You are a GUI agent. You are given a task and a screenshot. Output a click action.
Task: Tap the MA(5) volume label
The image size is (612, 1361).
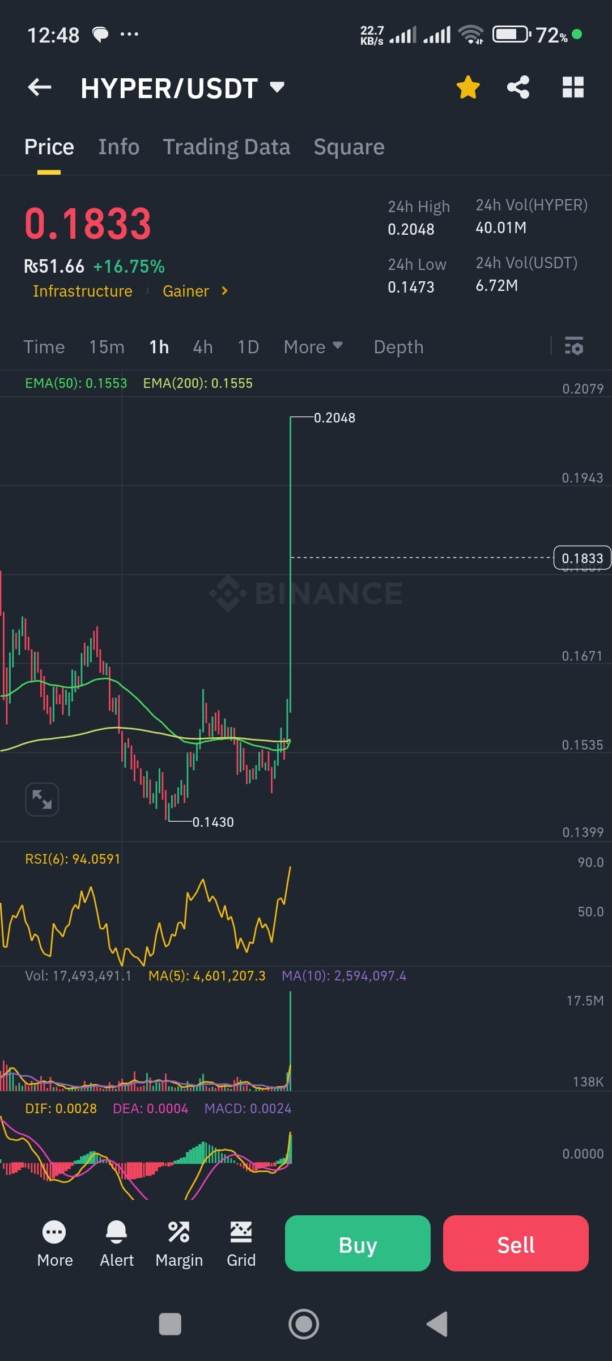[207, 976]
